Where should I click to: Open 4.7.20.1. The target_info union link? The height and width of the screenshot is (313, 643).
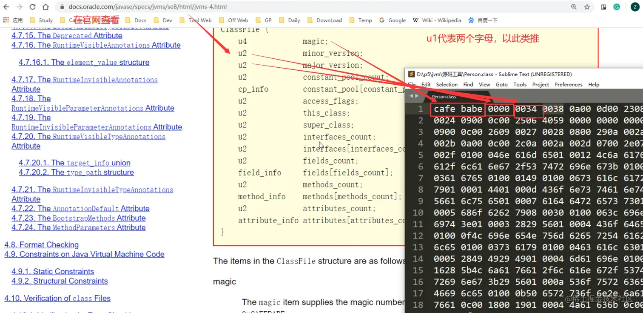pos(74,163)
